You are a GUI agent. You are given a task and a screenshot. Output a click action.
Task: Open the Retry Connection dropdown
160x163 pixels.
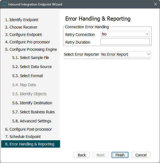tap(125, 34)
